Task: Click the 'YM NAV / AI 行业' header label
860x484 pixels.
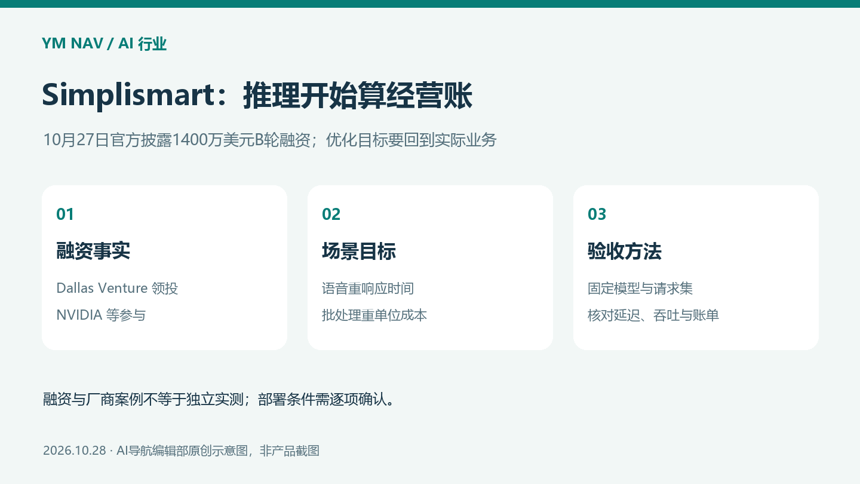Action: pyautogui.click(x=104, y=44)
